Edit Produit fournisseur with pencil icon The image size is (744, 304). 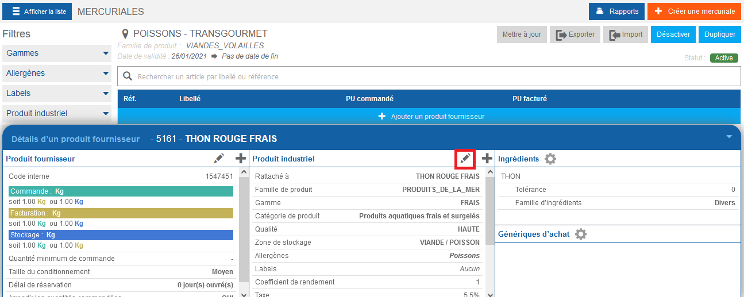coord(219,158)
